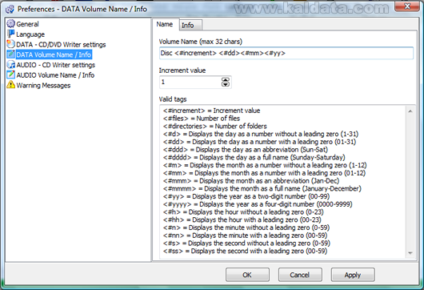Image resolution: width=424 pixels, height=290 pixels.
Task: Select AUDIO Volume Name / Info entry
Action: click(55, 75)
